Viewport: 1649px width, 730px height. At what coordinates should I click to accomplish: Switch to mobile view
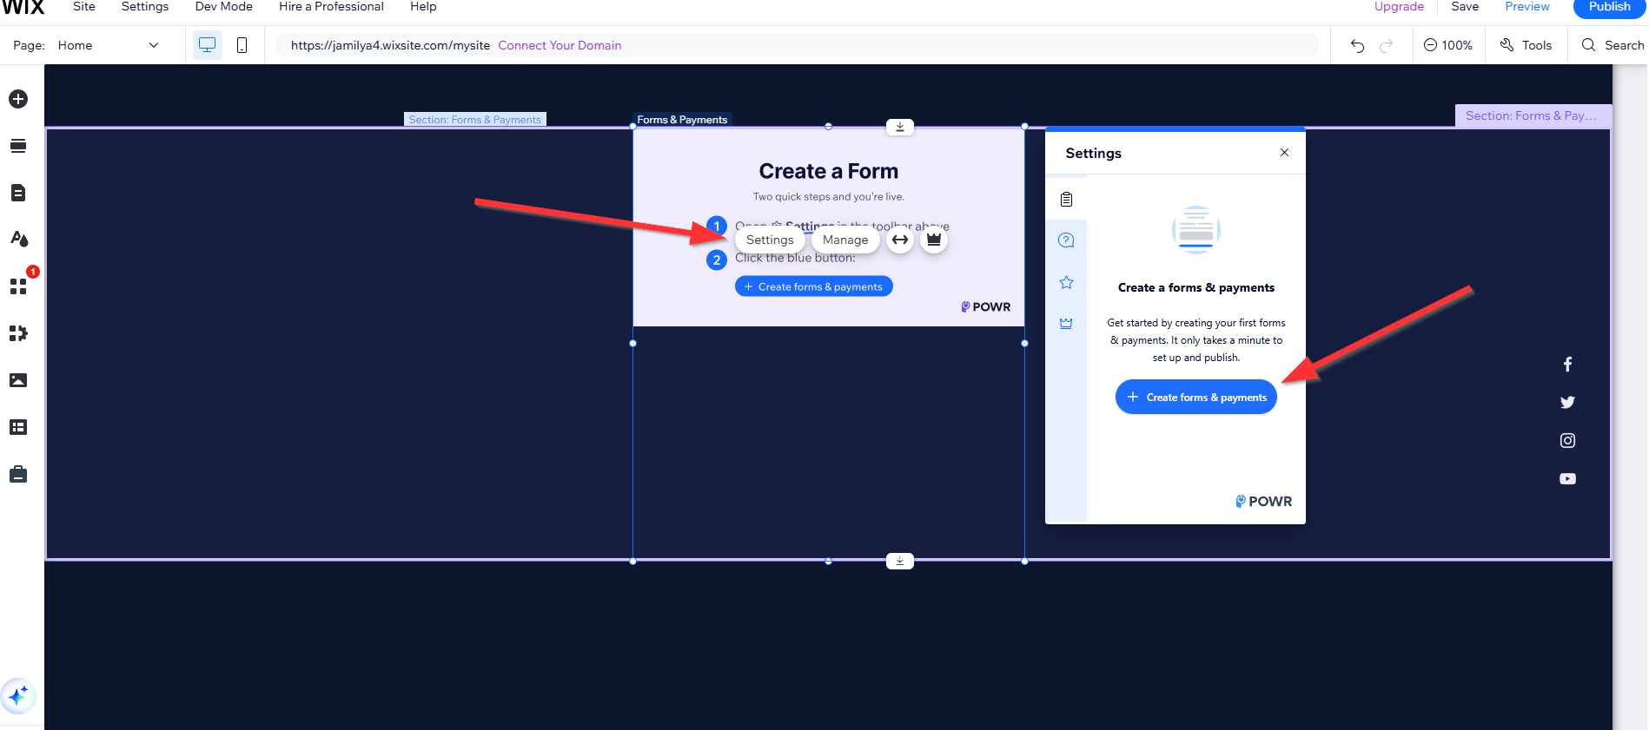(x=242, y=45)
